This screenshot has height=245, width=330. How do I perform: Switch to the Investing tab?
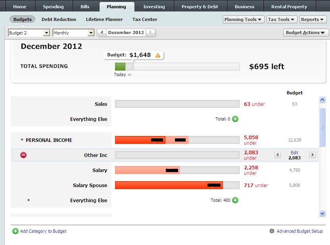click(x=154, y=7)
